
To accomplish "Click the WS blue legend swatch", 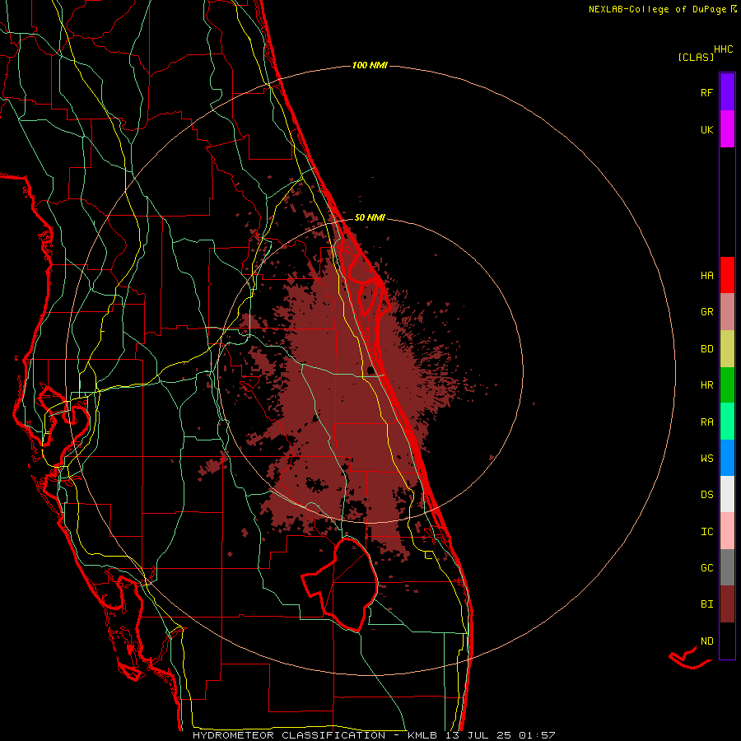I will (x=727, y=458).
